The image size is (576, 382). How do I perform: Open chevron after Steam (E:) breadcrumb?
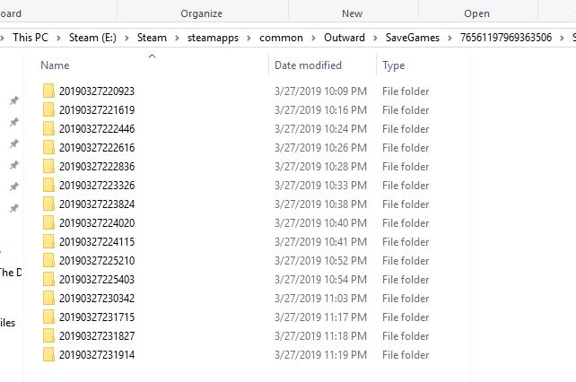127,38
